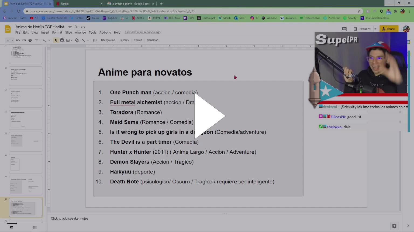Select slide 4 thumbnail in filmstrip
Viewport: 414px width, 232px height.
26,119
